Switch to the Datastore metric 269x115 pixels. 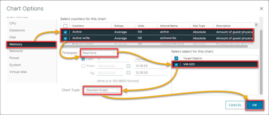17,30
